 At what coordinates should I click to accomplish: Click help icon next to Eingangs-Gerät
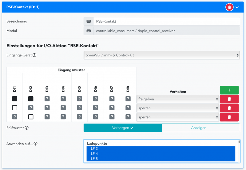click(x=34, y=55)
